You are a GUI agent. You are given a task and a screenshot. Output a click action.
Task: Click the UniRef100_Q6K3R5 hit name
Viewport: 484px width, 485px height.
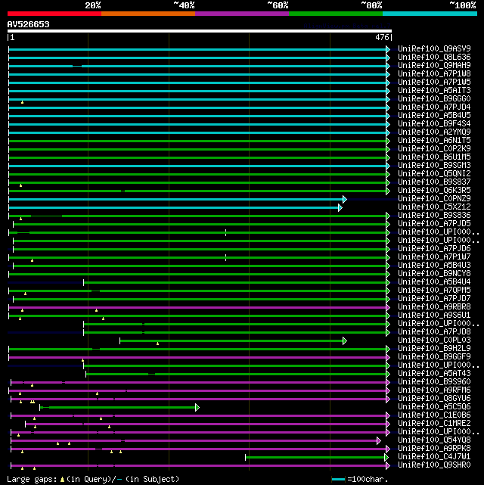click(x=434, y=191)
